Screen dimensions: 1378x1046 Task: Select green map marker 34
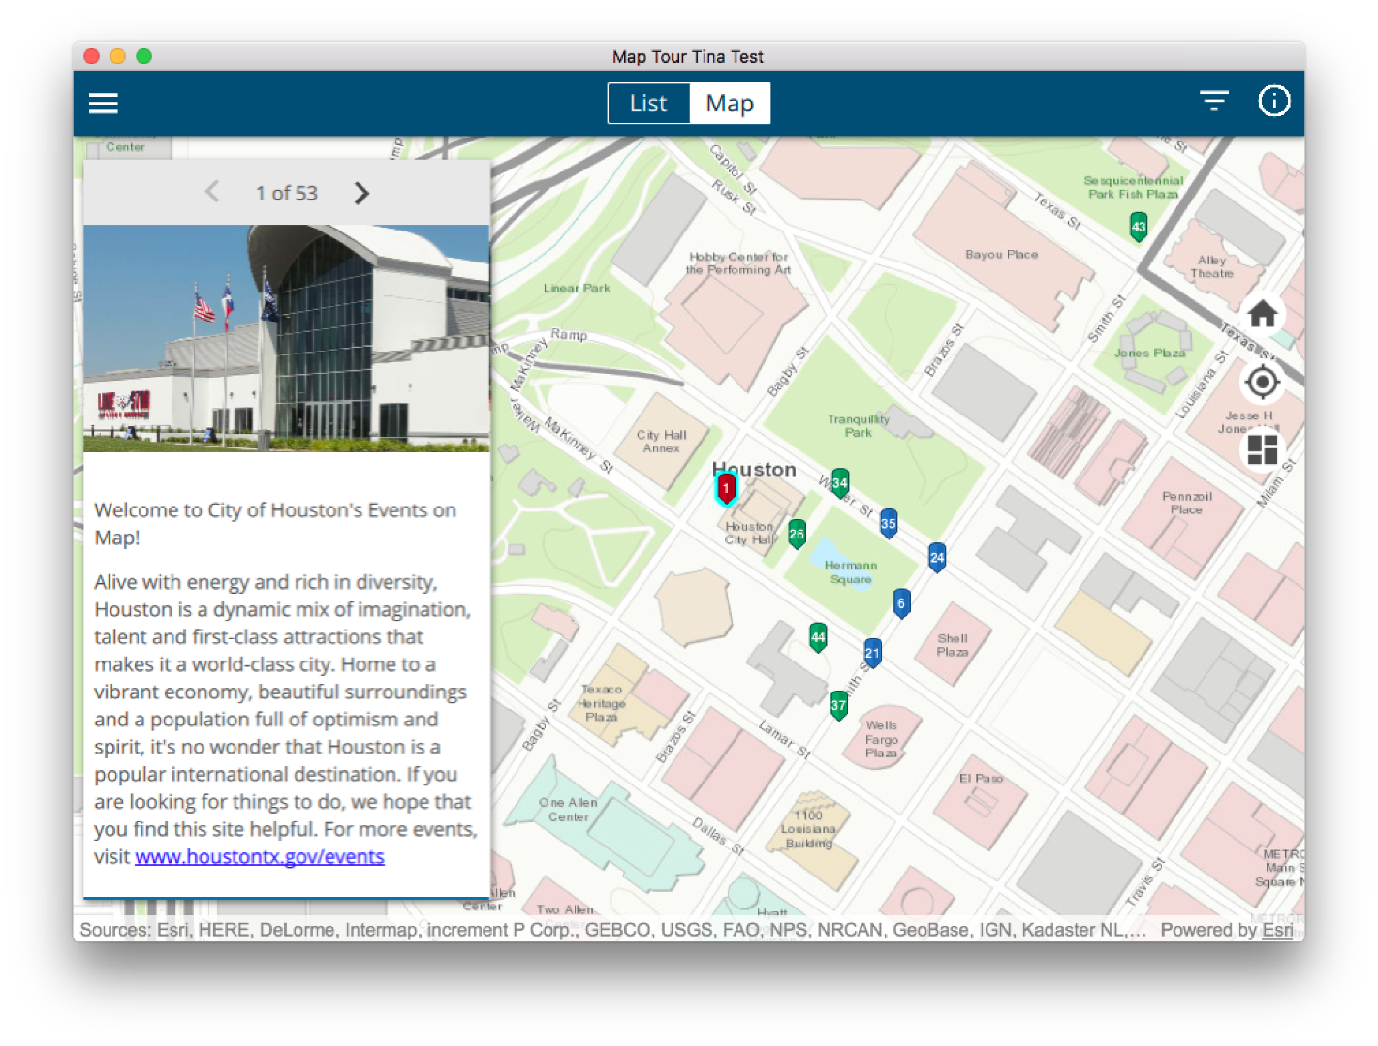point(840,482)
